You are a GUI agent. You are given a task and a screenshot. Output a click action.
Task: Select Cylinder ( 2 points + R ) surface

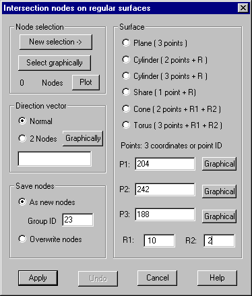[x=164, y=60]
